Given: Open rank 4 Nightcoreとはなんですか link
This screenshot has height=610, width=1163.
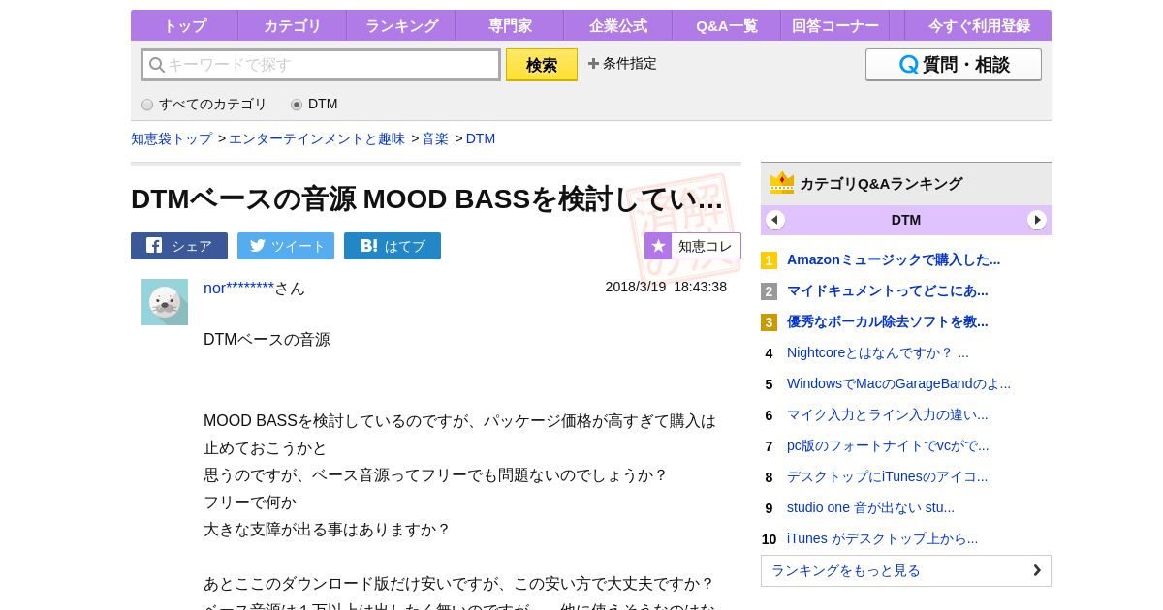Looking at the screenshot, I should tap(878, 352).
